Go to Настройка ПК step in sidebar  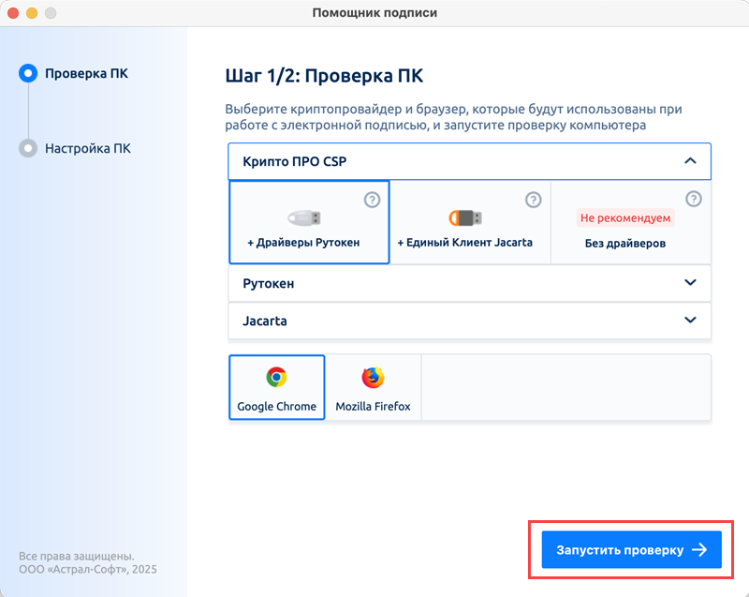pos(88,148)
